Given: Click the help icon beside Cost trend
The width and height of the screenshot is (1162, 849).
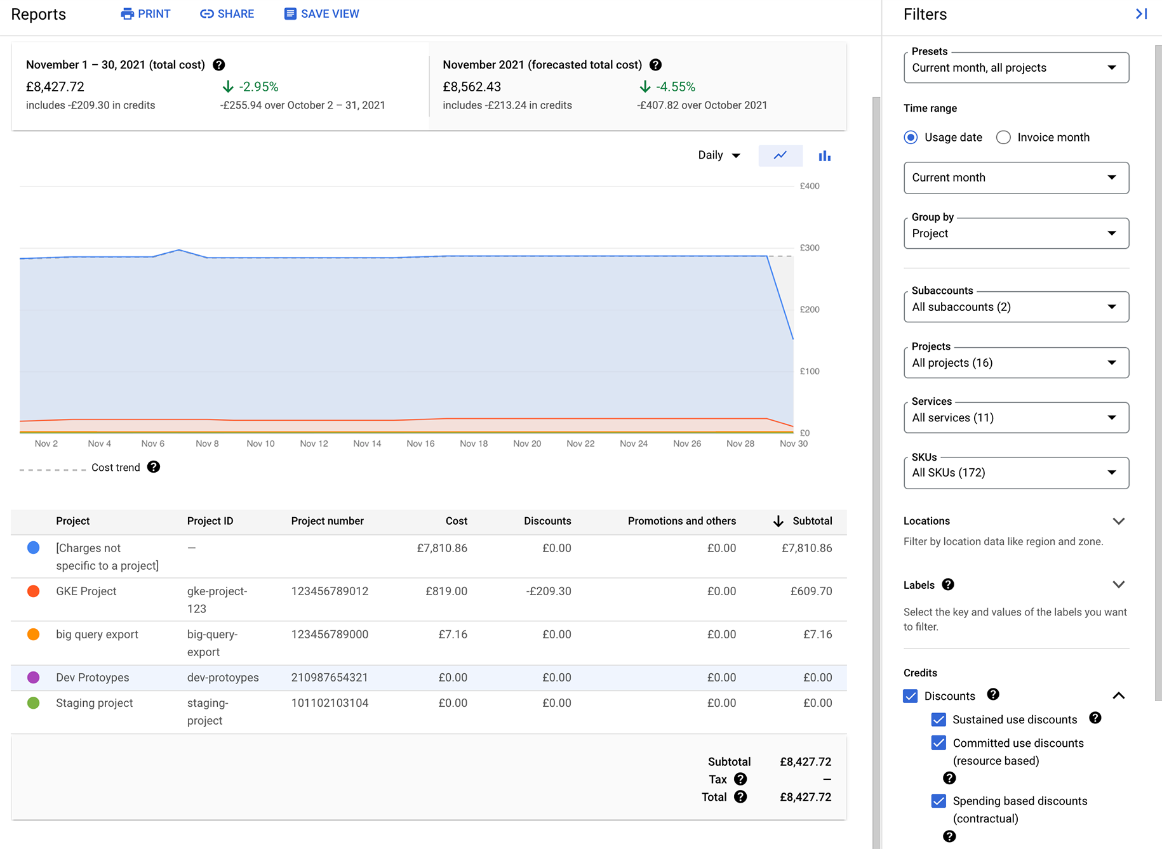Looking at the screenshot, I should [153, 467].
